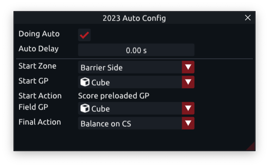Image resolution: width=269 pixels, height=167 pixels.
Task: Click the Field GP Cube text
Action: click(101, 109)
